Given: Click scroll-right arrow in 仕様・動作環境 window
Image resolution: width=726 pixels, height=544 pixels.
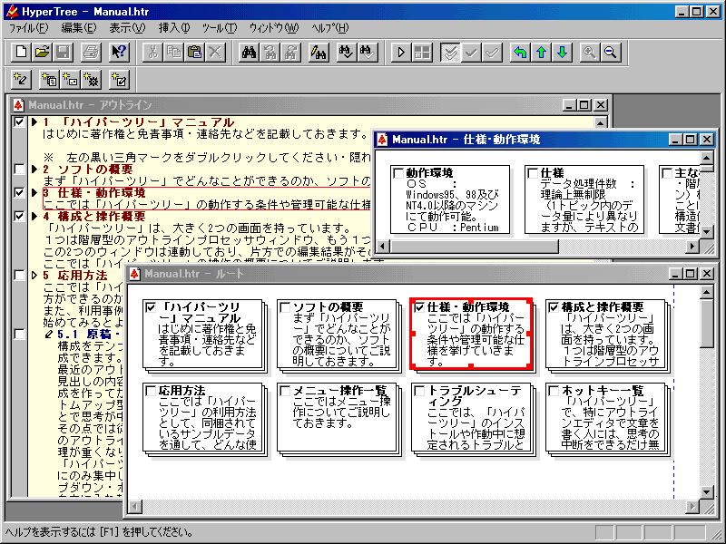Looking at the screenshot, I should (x=692, y=247).
